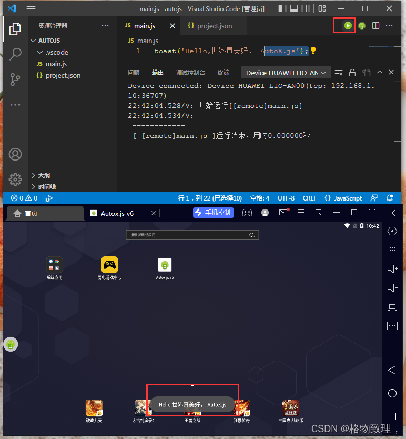Click the line and column status indicator

pyautogui.click(x=210, y=198)
